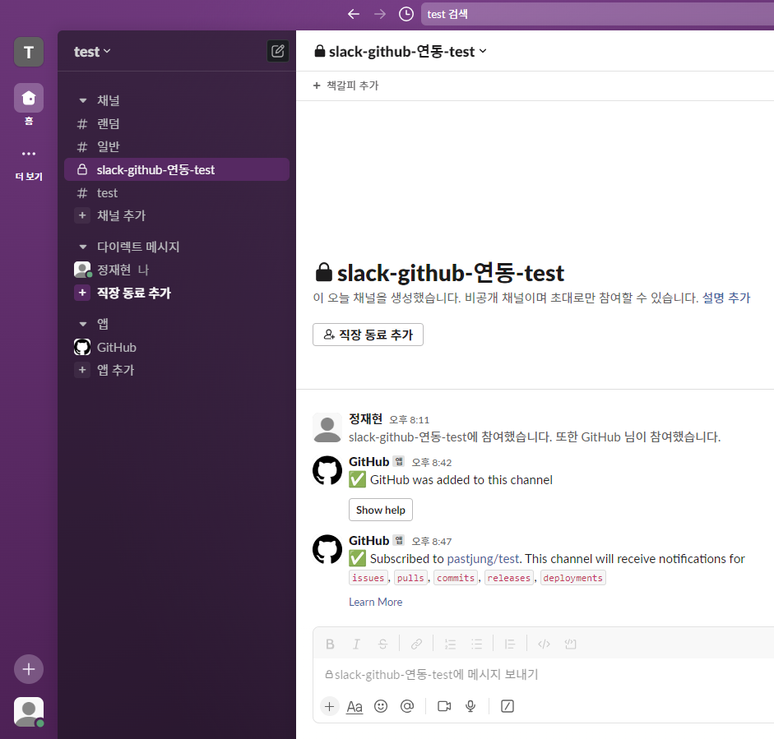This screenshot has height=739, width=774.
Task: Open the history clock icon
Action: pyautogui.click(x=406, y=14)
